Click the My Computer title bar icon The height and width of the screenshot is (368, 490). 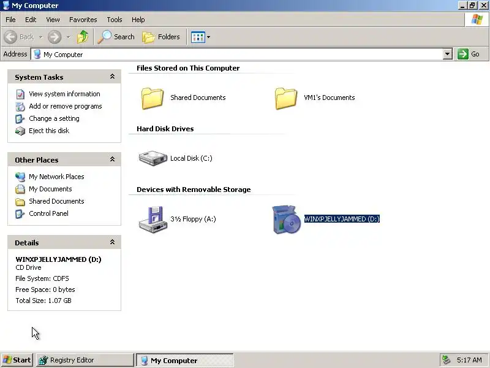(6, 6)
